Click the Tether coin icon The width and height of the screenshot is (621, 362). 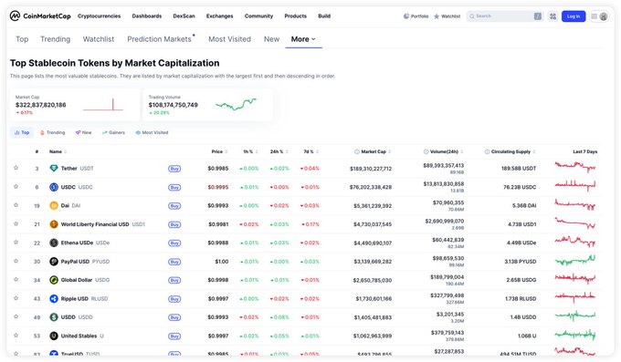[54, 169]
